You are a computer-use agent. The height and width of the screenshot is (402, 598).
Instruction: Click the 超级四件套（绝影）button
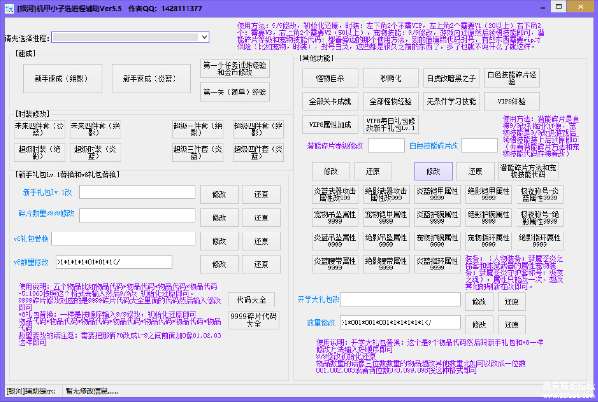tap(258, 129)
